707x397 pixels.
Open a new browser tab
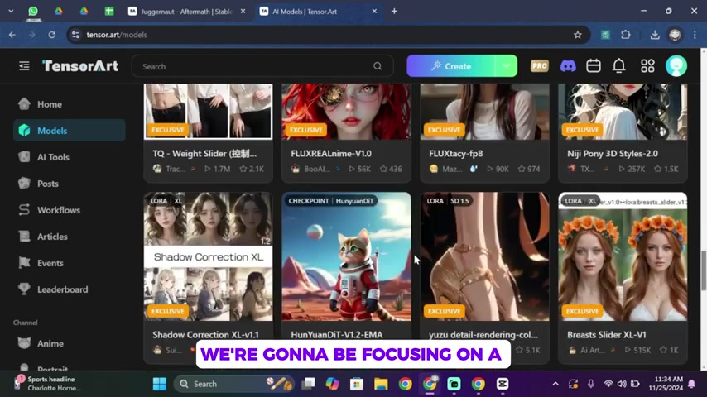[394, 12]
